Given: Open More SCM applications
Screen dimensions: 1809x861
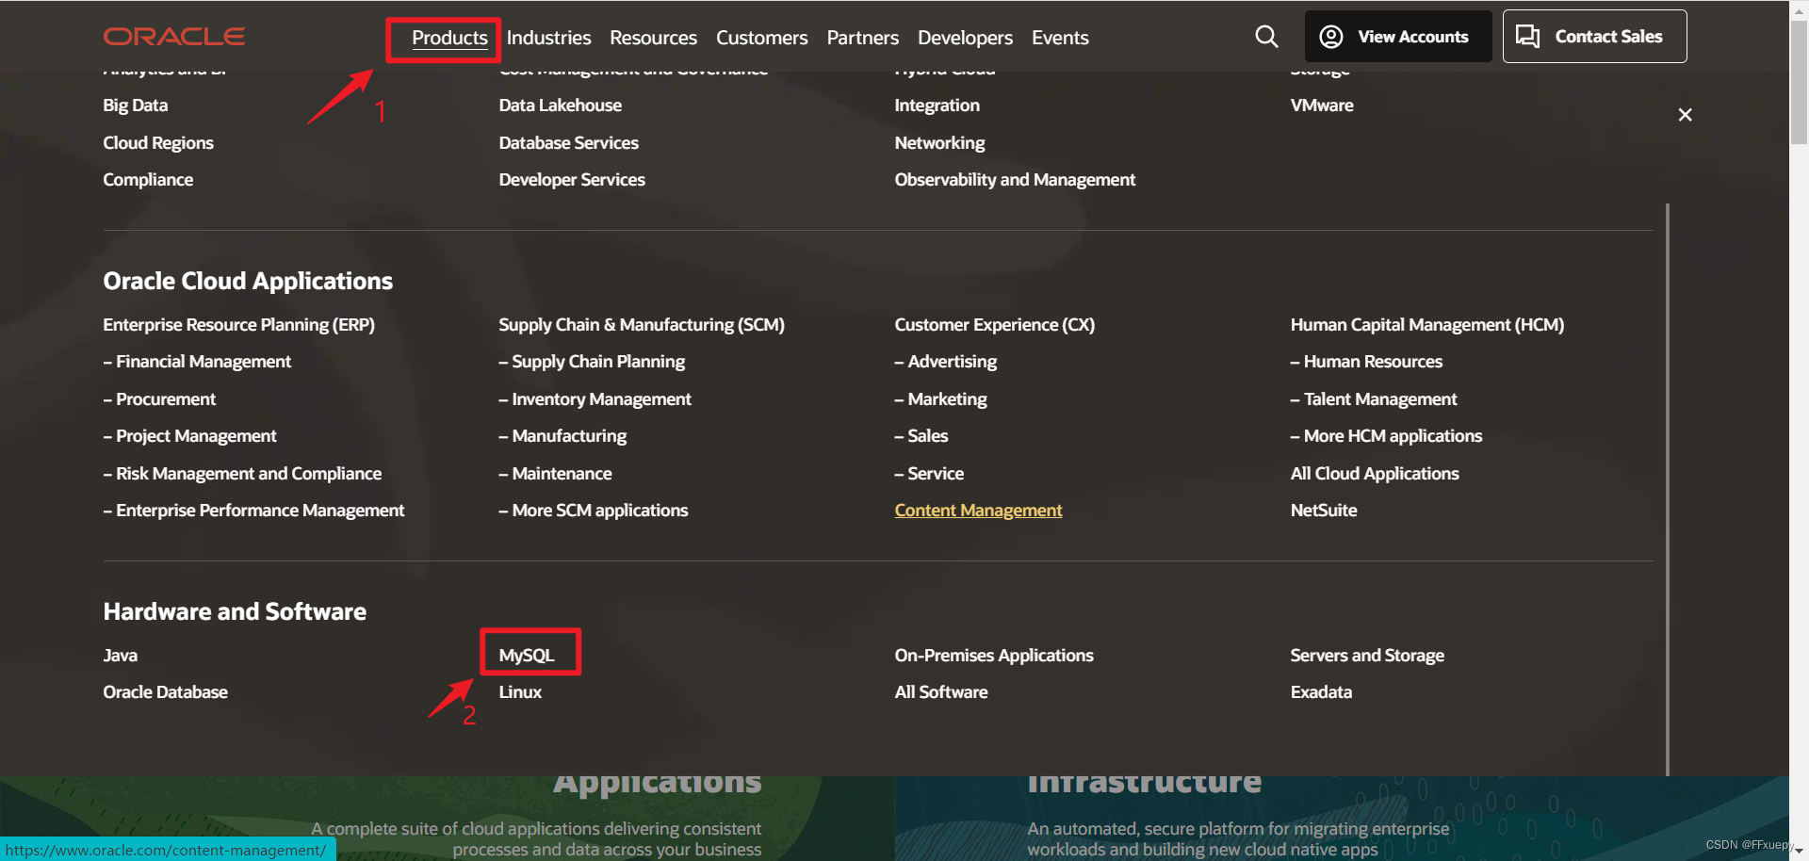Looking at the screenshot, I should [594, 511].
